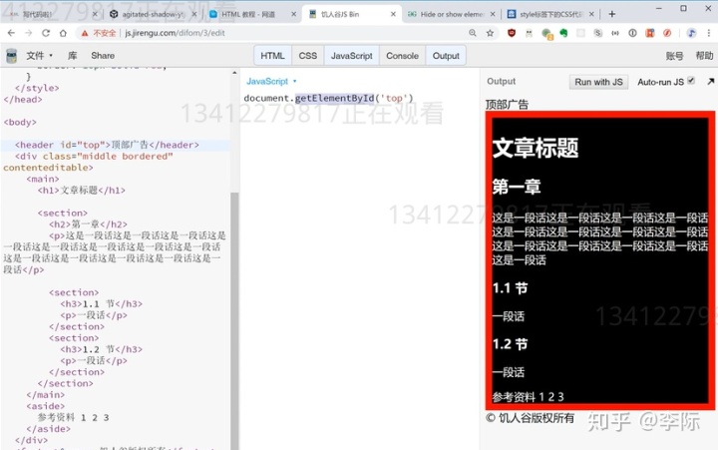Click the not-secure warning icon
Viewport: 718px width, 450px height.
(x=84, y=33)
